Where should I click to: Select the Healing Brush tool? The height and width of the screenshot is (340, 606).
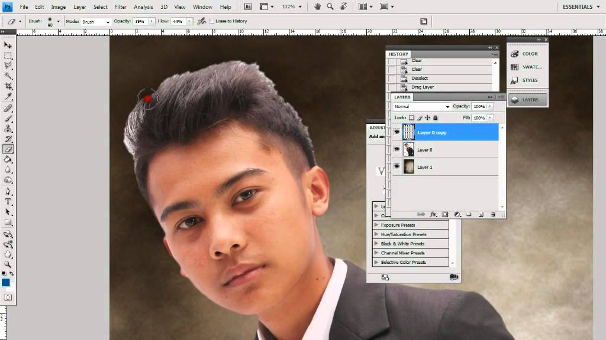point(8,108)
